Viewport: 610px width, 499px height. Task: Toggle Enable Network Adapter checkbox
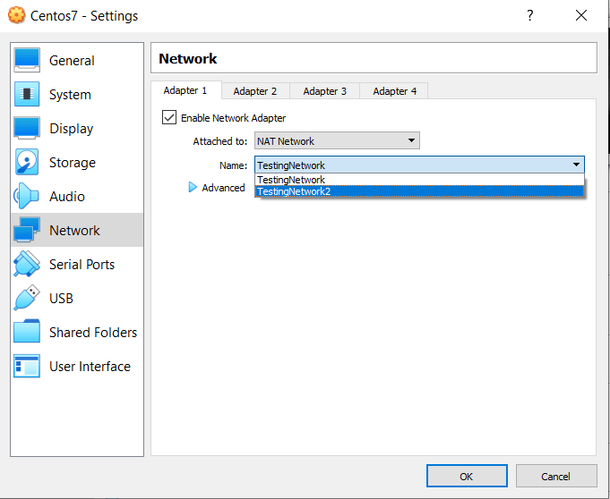click(x=169, y=118)
